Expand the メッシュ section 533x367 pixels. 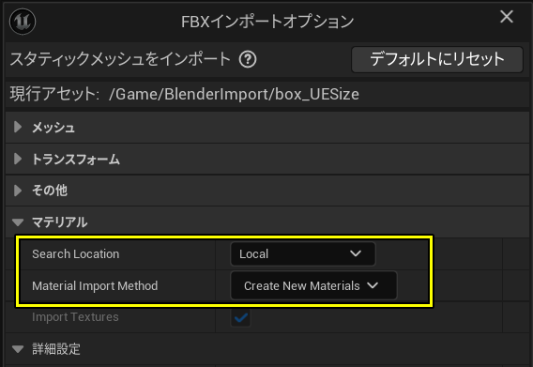click(18, 128)
